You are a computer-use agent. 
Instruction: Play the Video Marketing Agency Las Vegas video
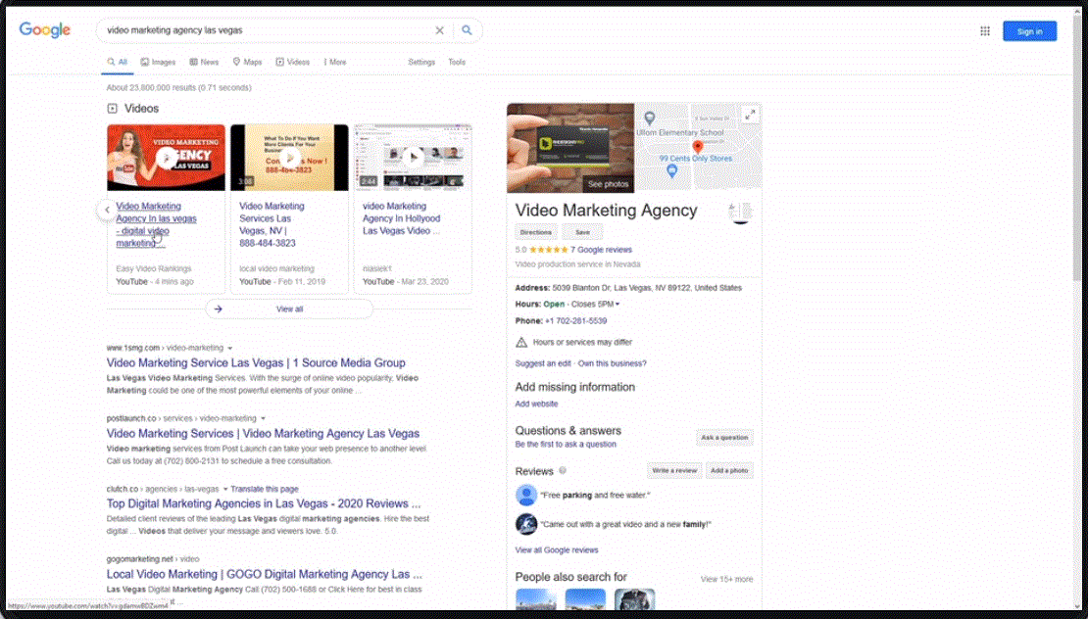(166, 158)
